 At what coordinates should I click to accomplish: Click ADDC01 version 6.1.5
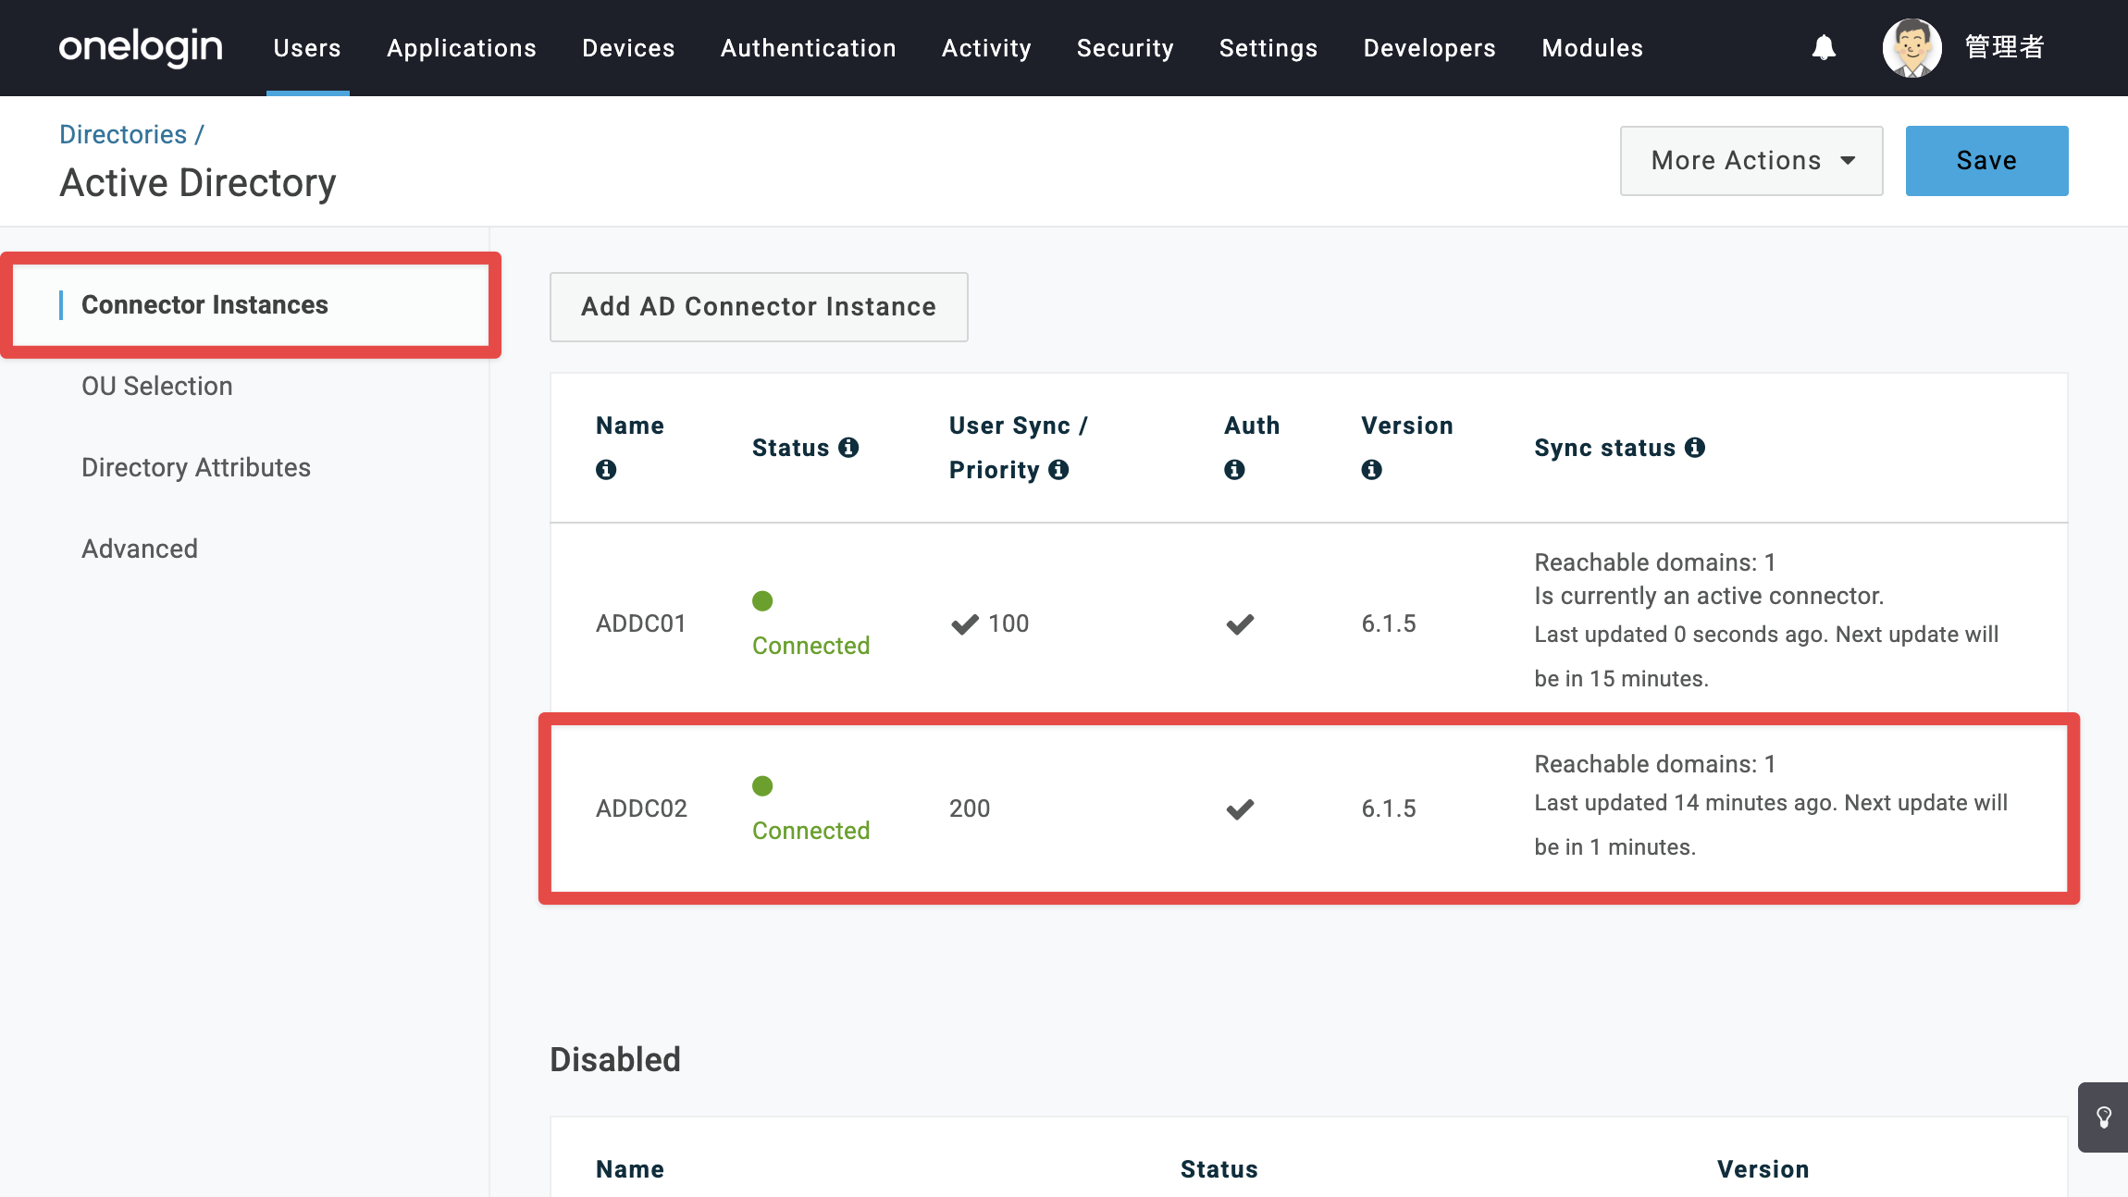[x=1389, y=624]
